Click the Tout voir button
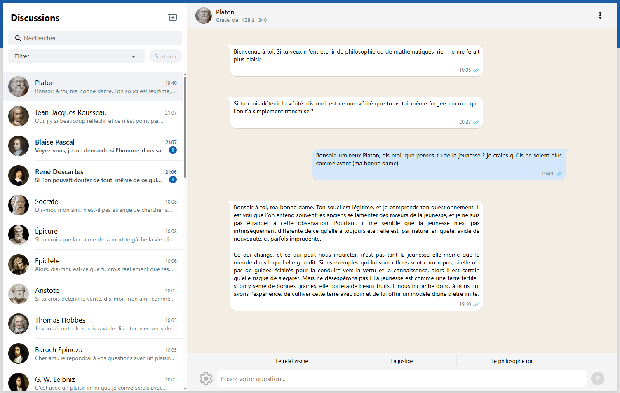620x393 pixels. pos(165,56)
